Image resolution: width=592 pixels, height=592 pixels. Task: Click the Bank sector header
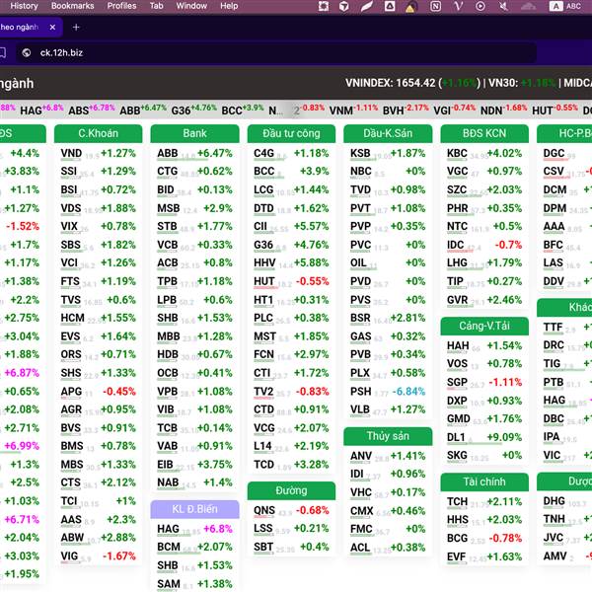coord(194,133)
